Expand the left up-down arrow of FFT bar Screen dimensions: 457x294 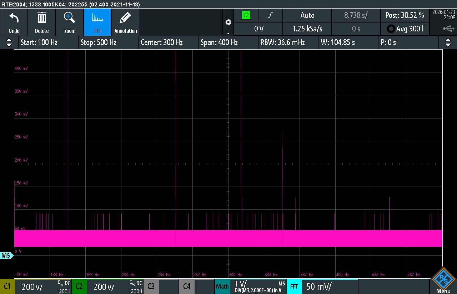[x=9, y=42]
